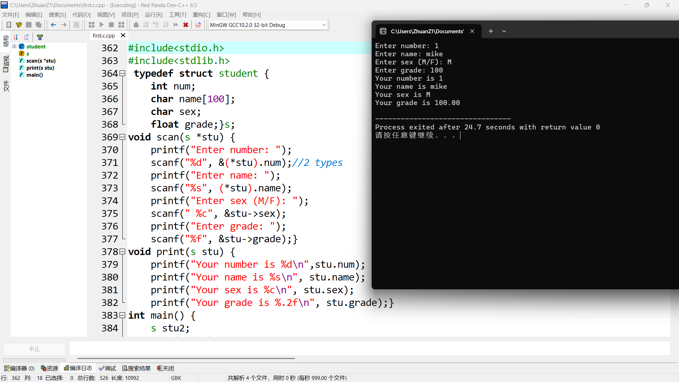Click the Debug bug icon
This screenshot has width=679, height=382.
click(136, 25)
